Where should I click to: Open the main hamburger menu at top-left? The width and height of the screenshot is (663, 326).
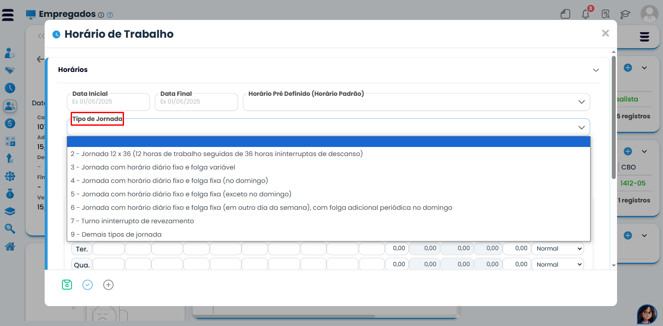8,15
